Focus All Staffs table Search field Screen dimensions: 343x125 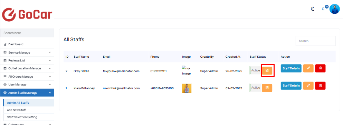point(316,41)
